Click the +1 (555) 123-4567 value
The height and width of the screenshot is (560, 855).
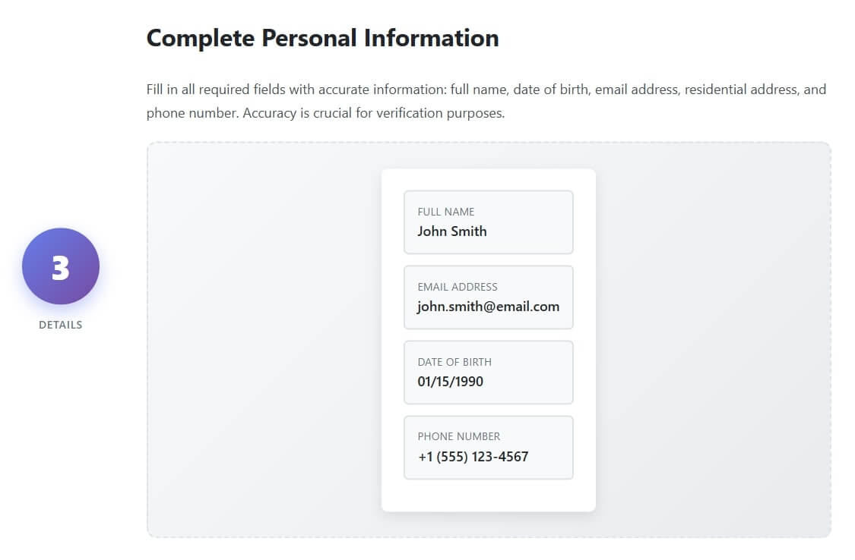click(473, 457)
